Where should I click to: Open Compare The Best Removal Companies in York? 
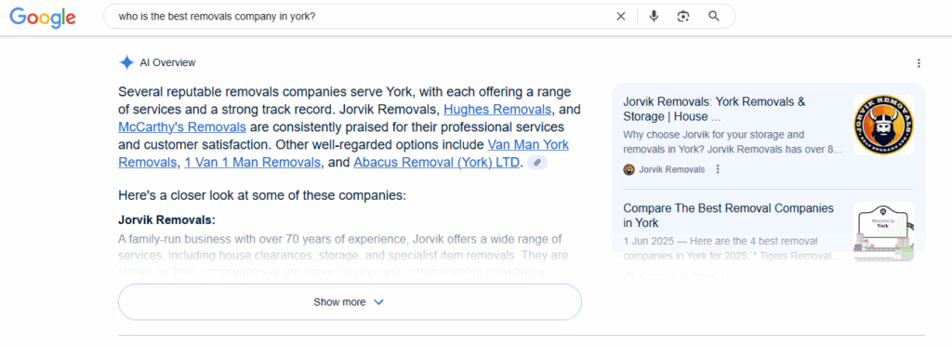click(728, 216)
